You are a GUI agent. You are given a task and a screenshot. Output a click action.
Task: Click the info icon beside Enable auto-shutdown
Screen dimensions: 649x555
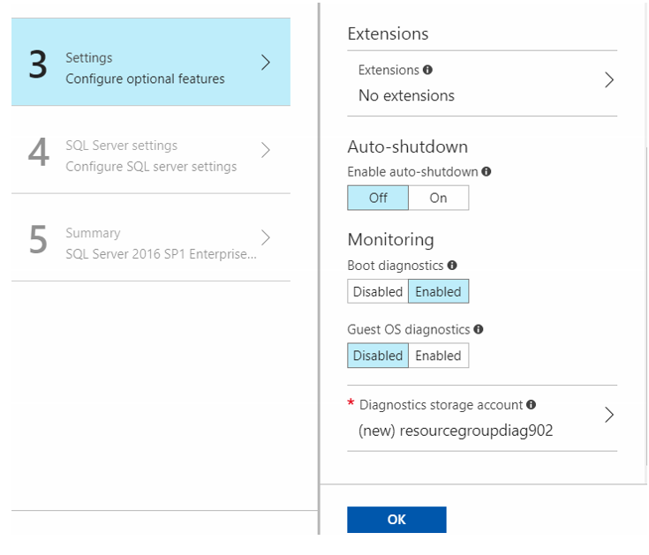click(x=487, y=171)
